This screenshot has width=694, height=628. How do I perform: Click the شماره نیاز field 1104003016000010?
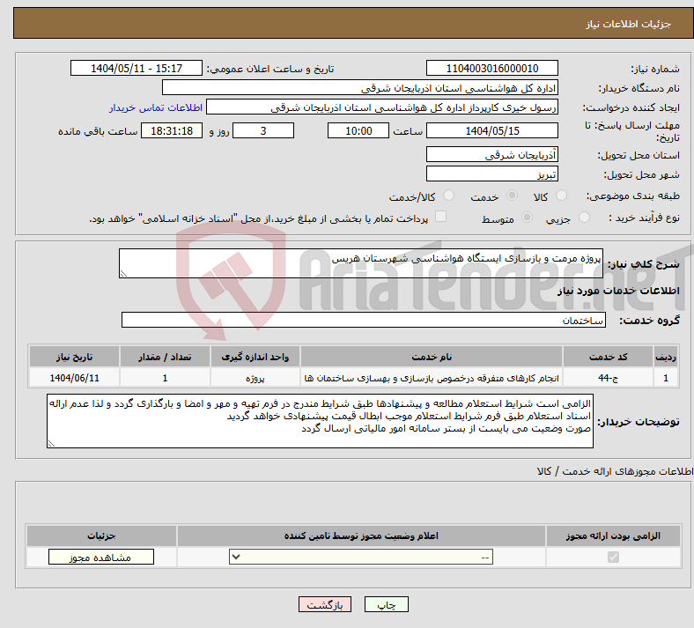492,69
